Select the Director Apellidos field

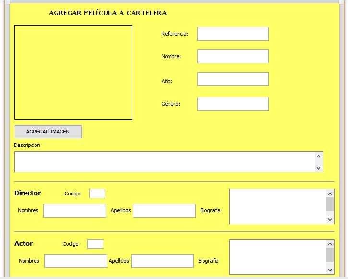[164, 211]
